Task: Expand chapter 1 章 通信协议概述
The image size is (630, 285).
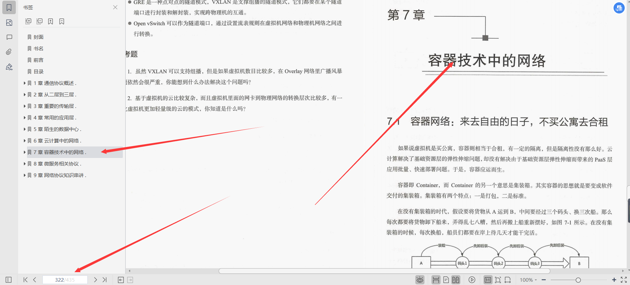Action: pyautogui.click(x=24, y=83)
